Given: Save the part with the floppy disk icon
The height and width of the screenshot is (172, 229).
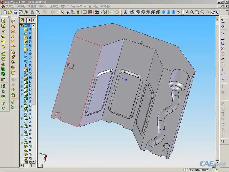Looking at the screenshot, I should pos(15,12).
